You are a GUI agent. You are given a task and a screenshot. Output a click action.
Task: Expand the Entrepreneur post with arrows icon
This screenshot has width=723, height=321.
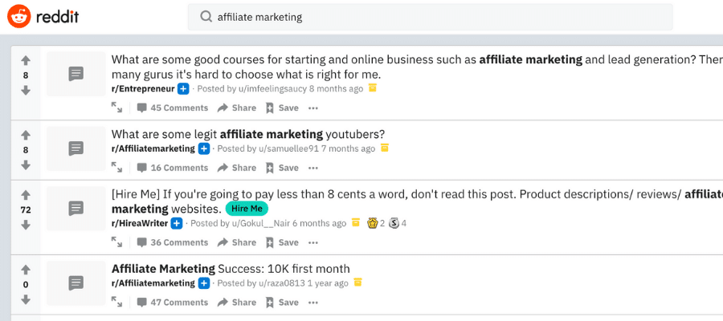[116, 108]
